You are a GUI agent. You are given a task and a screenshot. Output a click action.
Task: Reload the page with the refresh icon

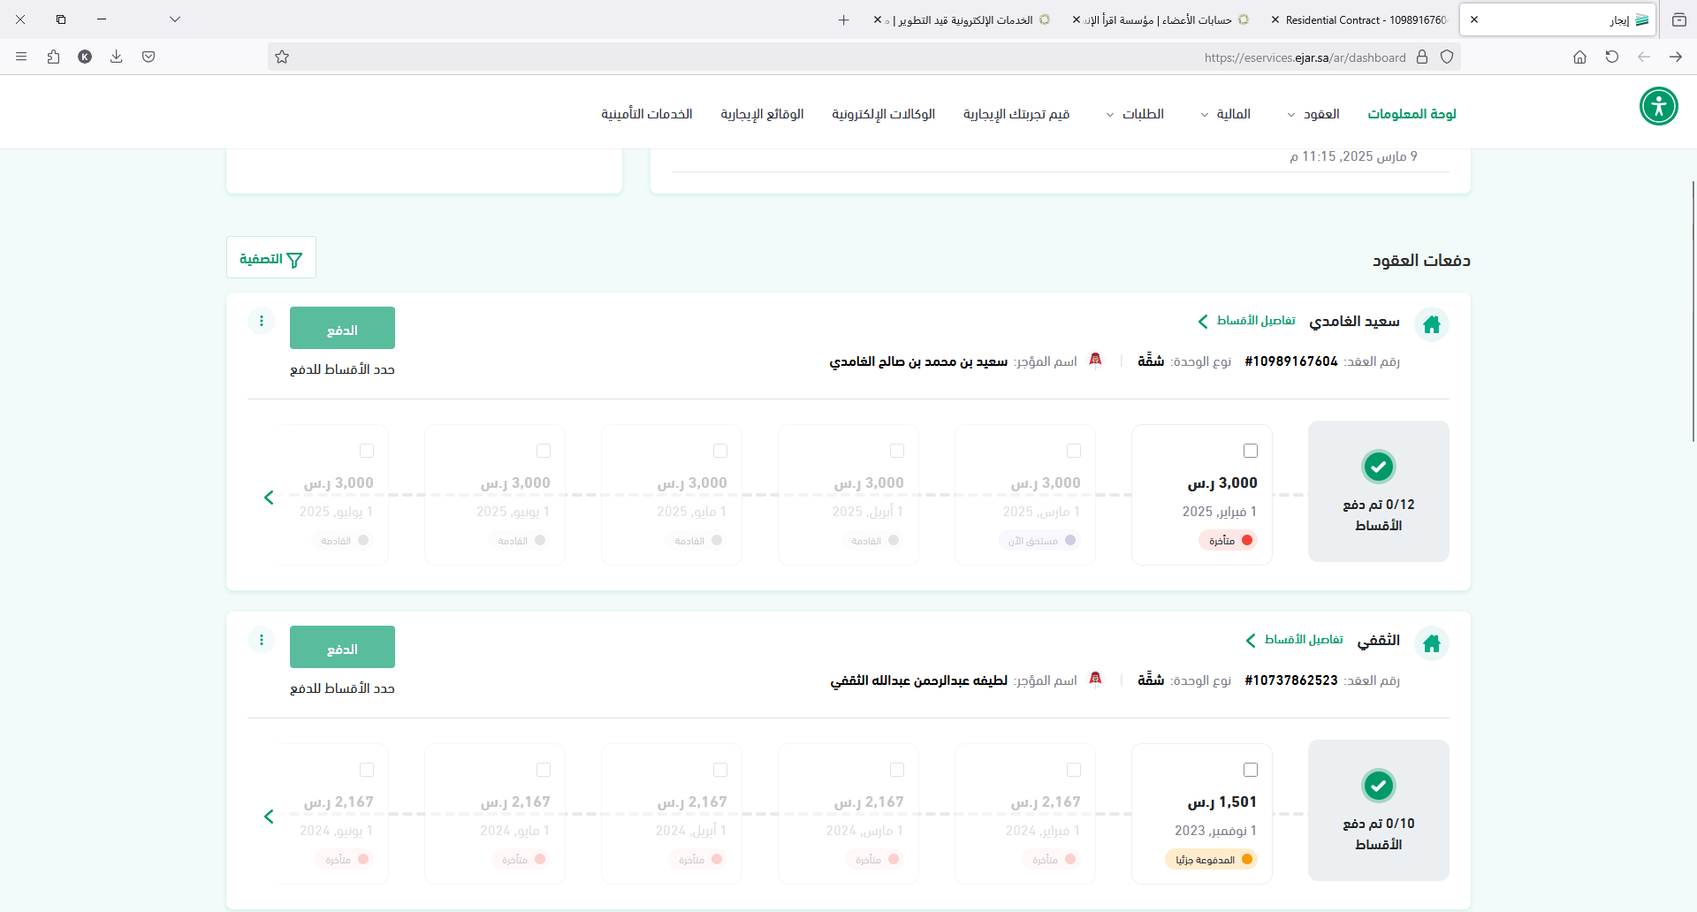1611,57
